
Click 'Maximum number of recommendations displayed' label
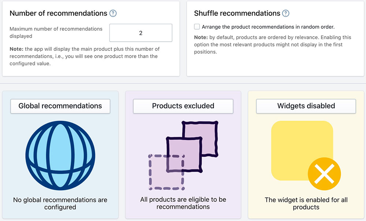coord(56,33)
